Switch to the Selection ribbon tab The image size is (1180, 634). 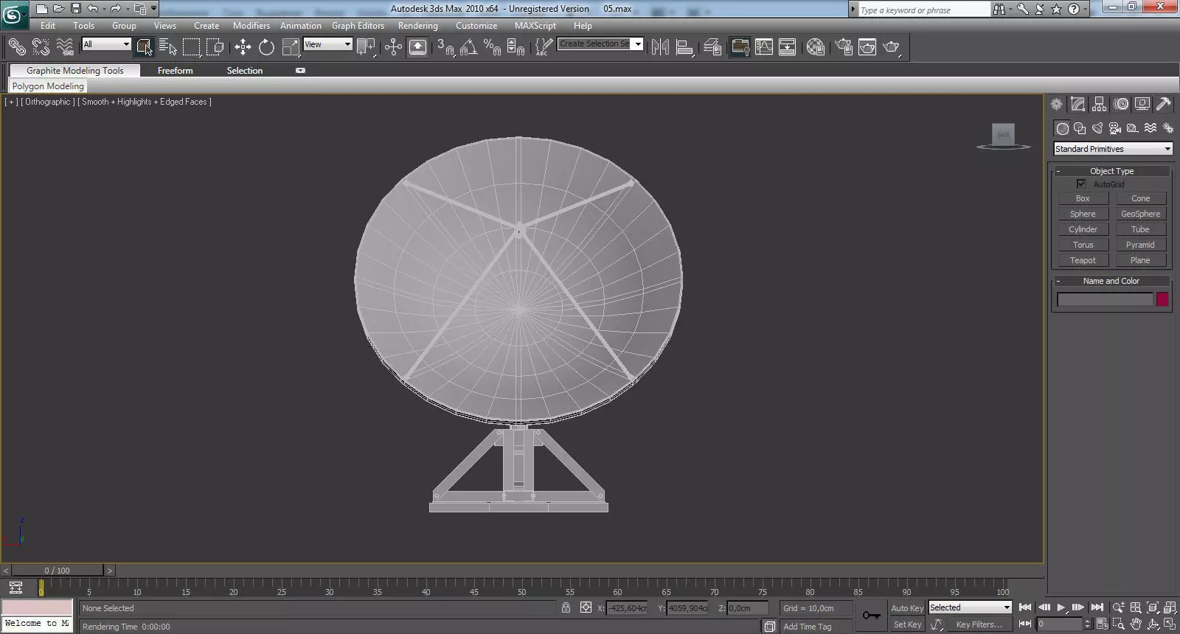tap(245, 71)
